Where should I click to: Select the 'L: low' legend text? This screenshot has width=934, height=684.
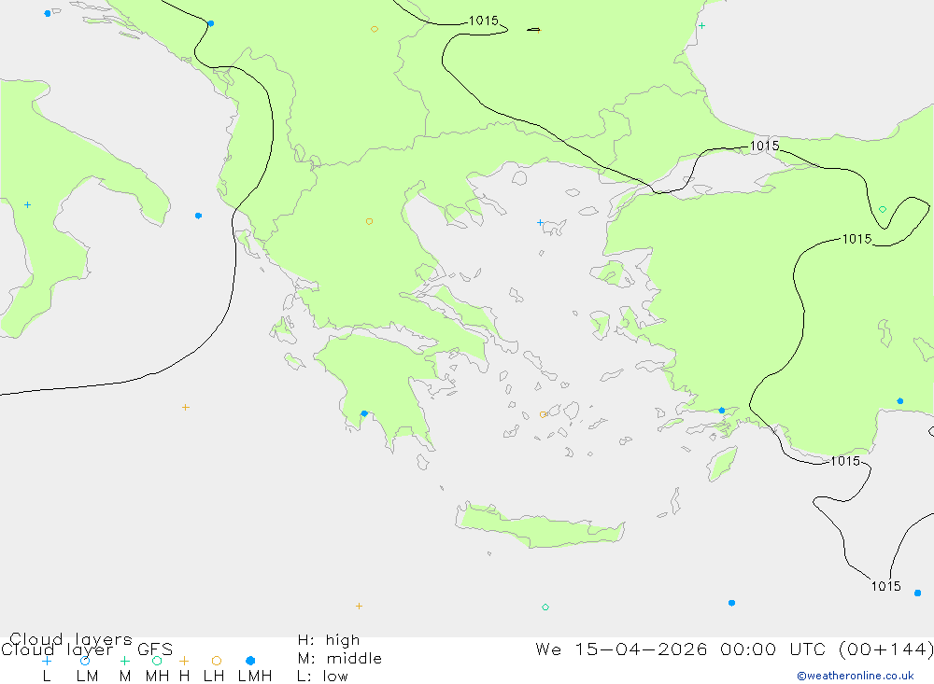(322, 677)
